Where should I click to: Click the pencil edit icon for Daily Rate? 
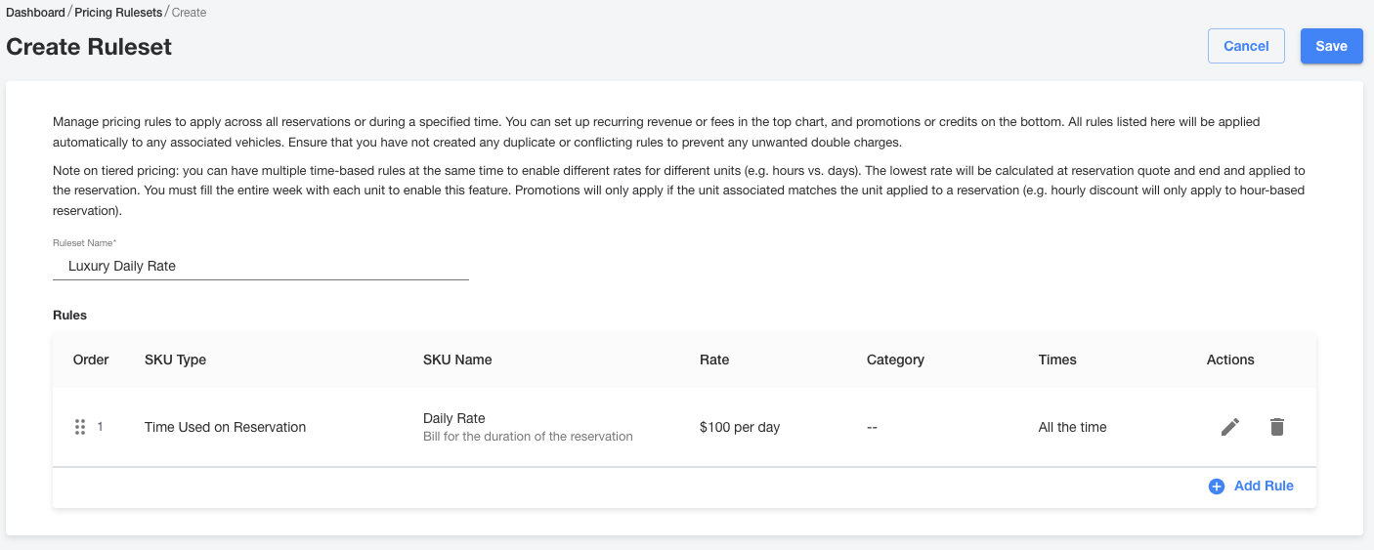pos(1230,427)
